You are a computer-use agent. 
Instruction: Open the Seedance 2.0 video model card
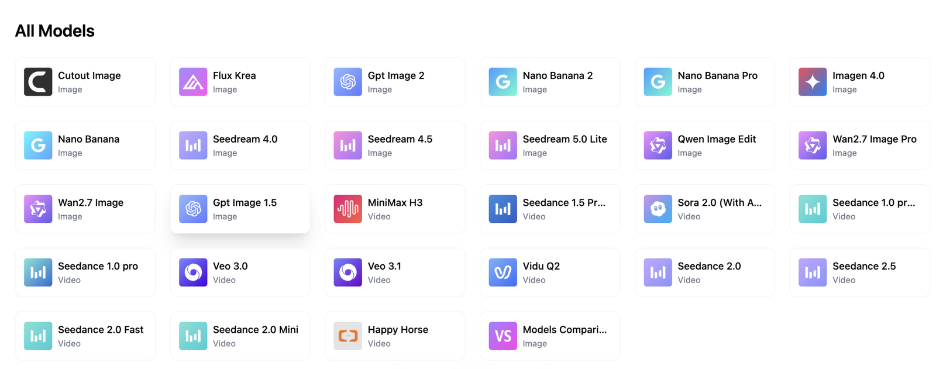tap(705, 273)
